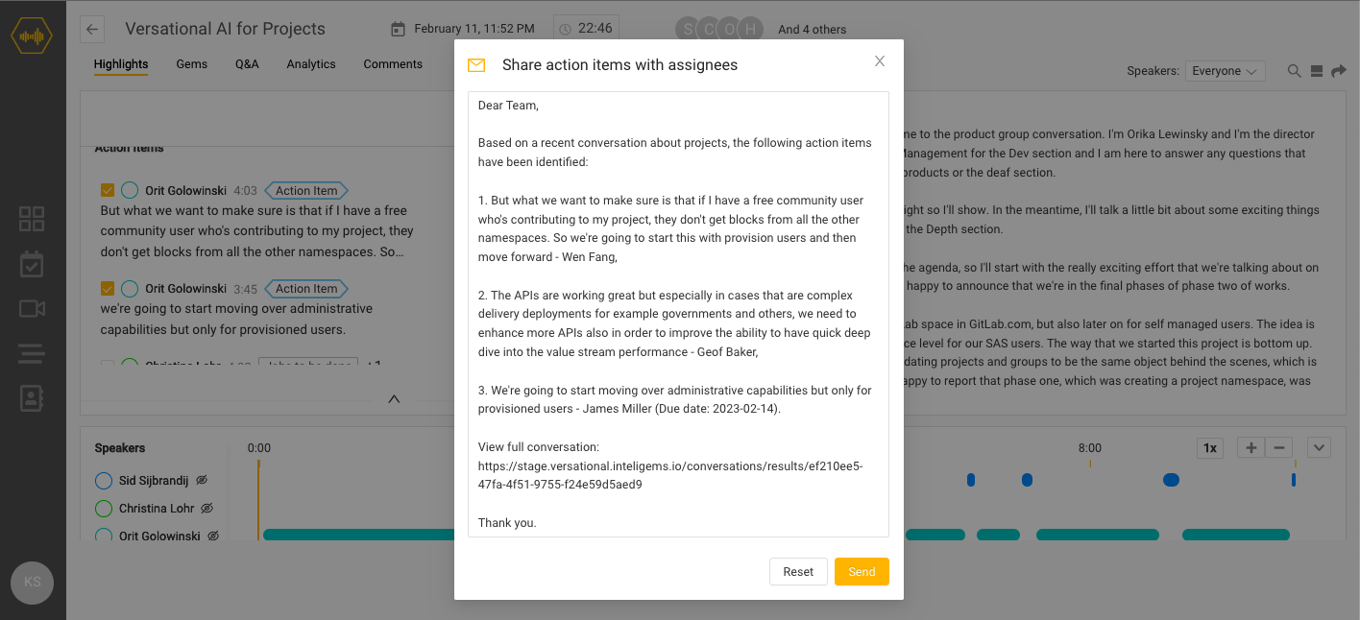Open the contacts book icon in sidebar
1360x620 pixels.
32,398
